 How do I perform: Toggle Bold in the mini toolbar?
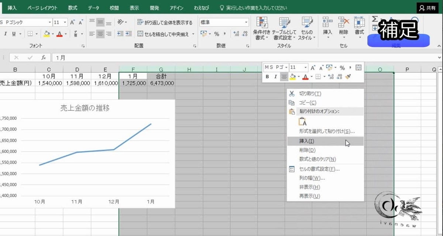point(267,77)
